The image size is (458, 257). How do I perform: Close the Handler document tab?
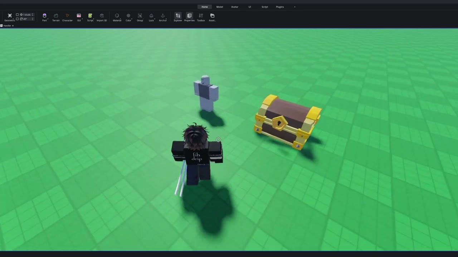[13, 26]
